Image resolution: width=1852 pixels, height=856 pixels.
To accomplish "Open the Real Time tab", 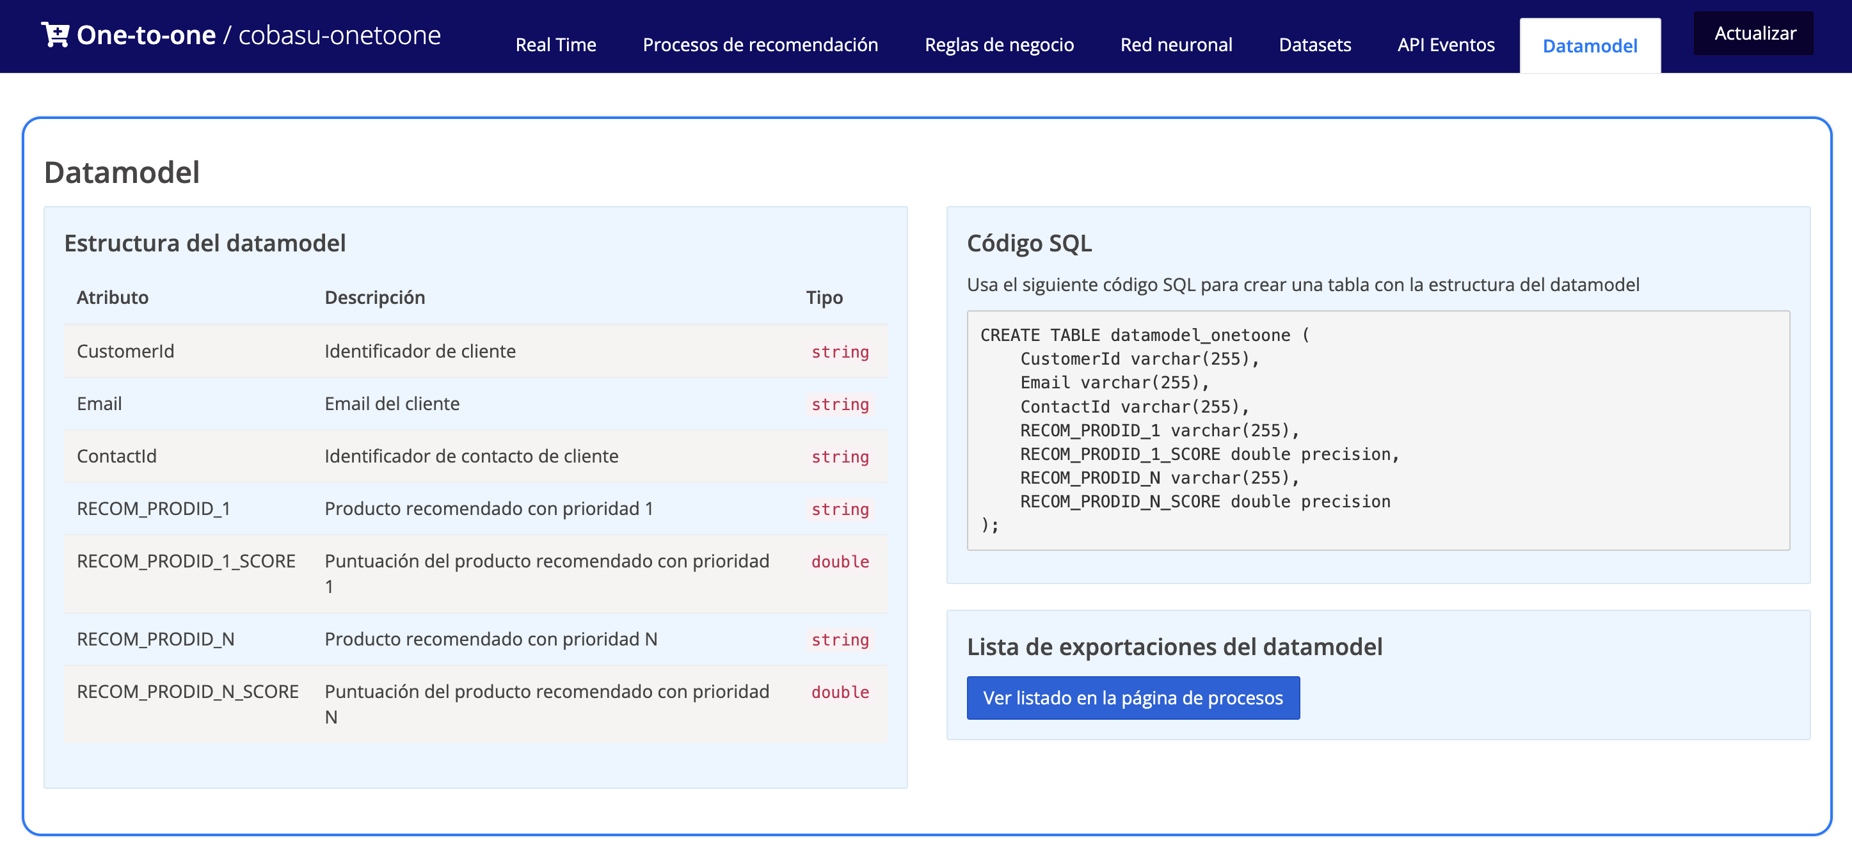I will pos(555,45).
